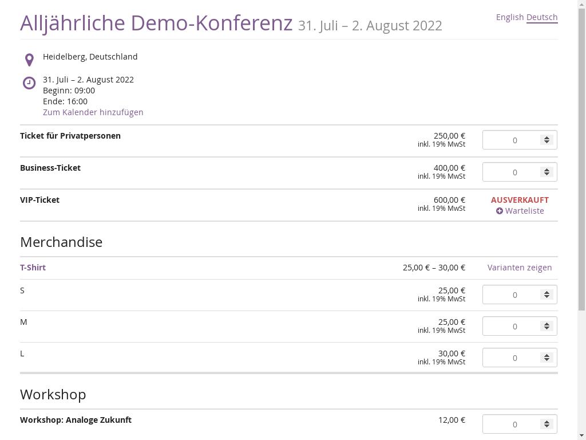Select Deutsch as the page language
Screen dimensions: 586x440
coord(541,17)
